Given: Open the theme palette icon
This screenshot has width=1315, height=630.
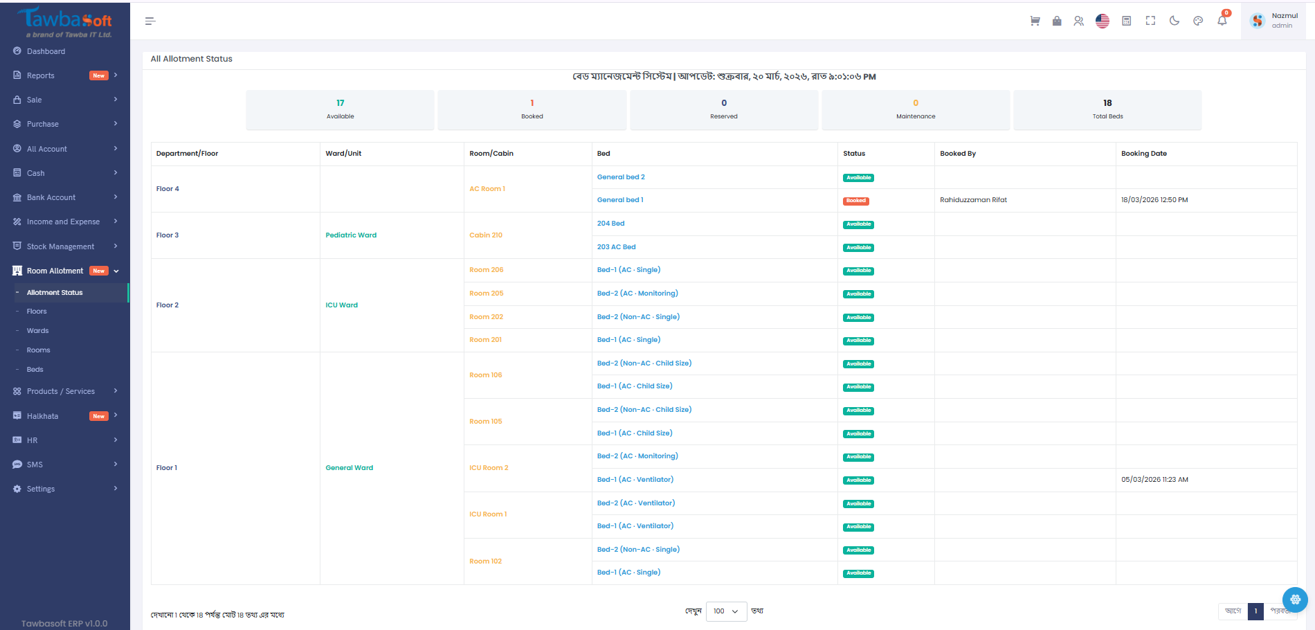Looking at the screenshot, I should point(1198,21).
